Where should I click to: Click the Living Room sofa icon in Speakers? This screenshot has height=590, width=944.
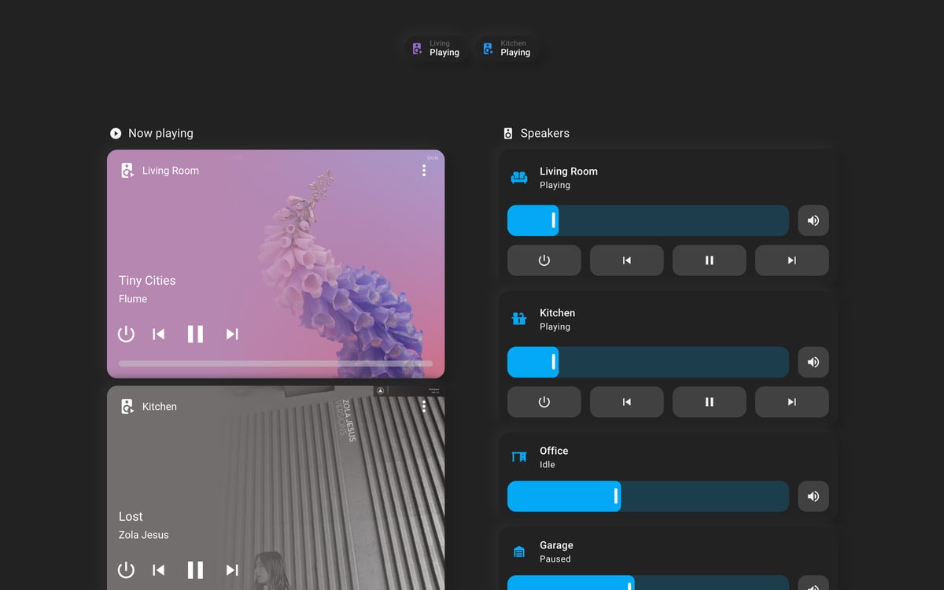click(x=519, y=178)
